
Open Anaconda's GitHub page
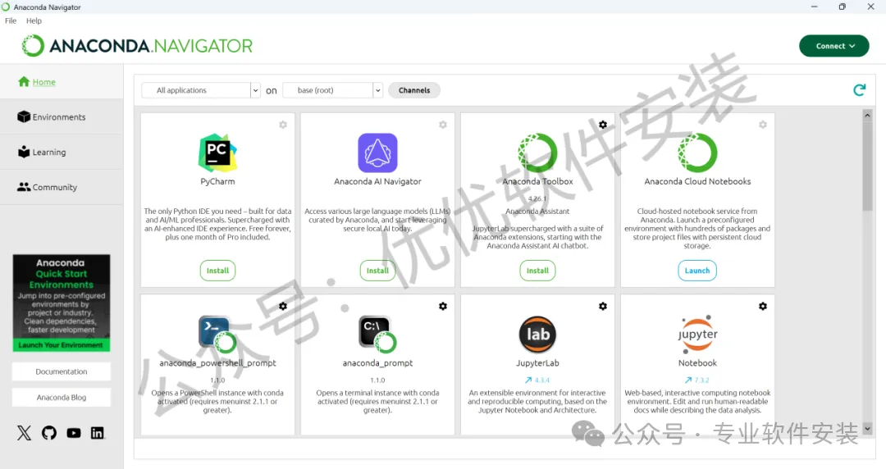(x=49, y=434)
